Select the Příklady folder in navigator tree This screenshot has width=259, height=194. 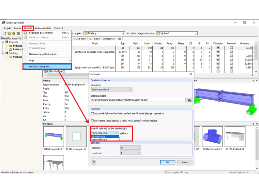[x=16, y=46]
